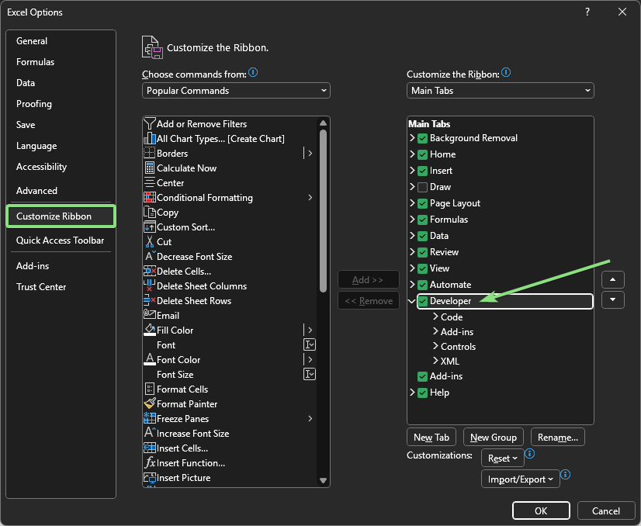This screenshot has width=641, height=526.
Task: Uncheck the Developer tab checkbox
Action: click(x=424, y=300)
